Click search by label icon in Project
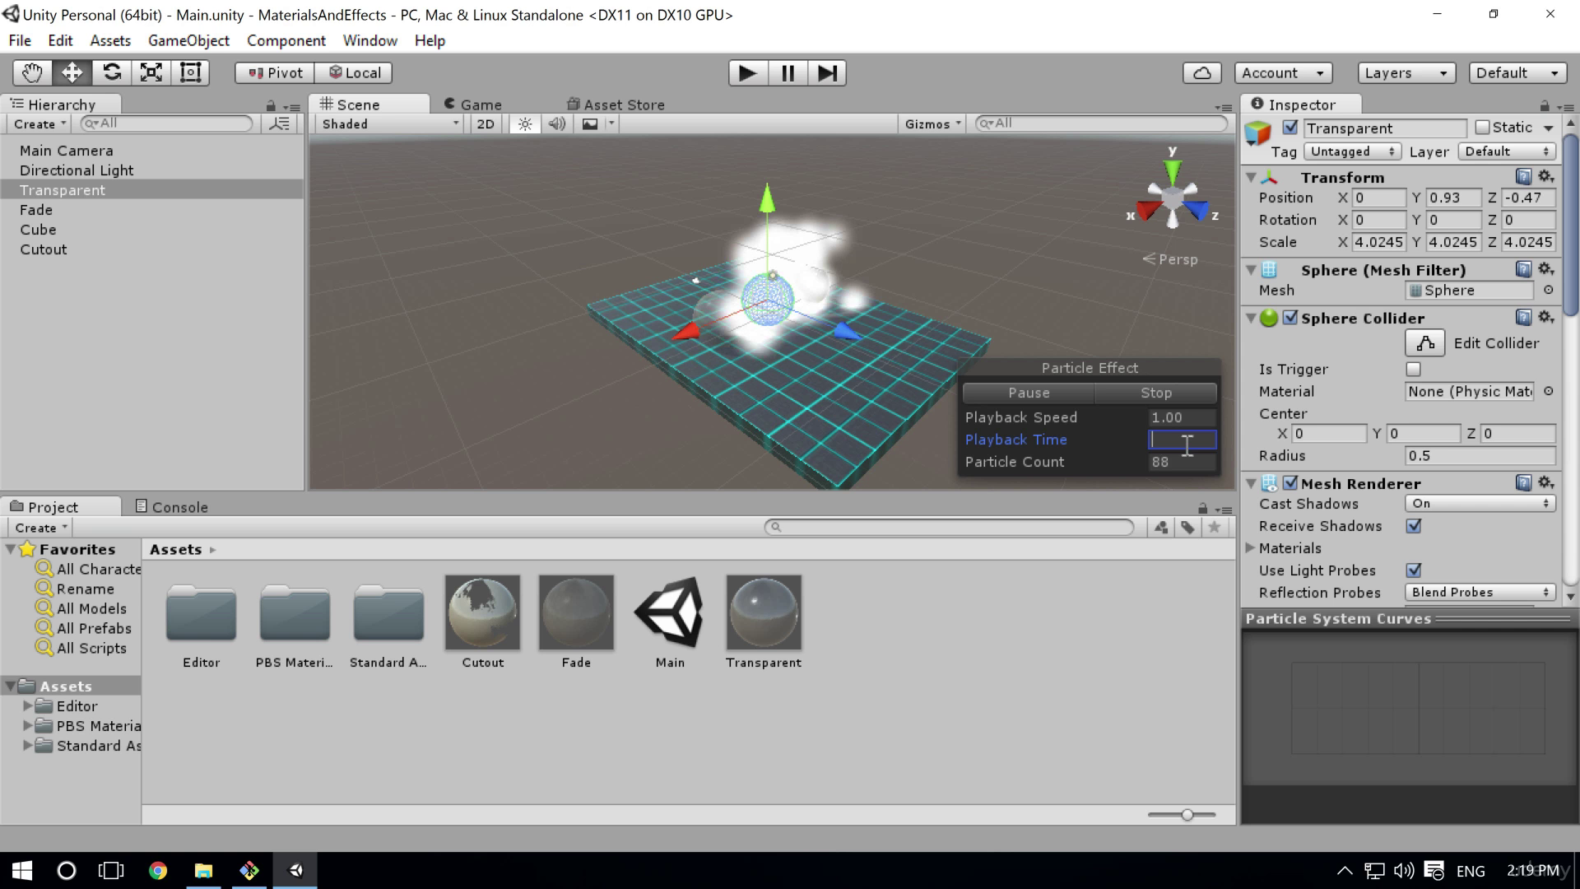This screenshot has height=889, width=1580. pyautogui.click(x=1187, y=527)
